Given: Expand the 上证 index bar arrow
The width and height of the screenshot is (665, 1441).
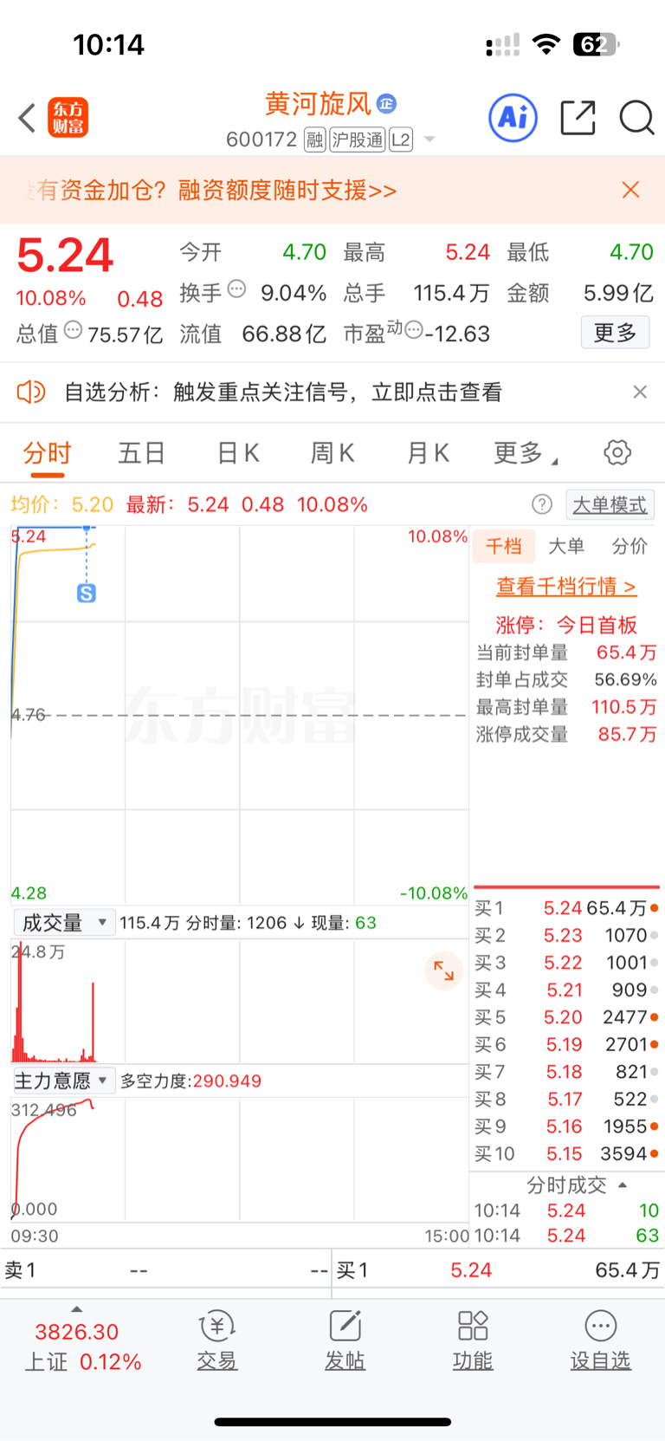Looking at the screenshot, I should [77, 1309].
